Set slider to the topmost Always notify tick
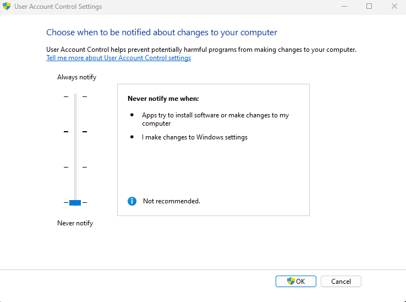406x302 pixels. tap(75, 96)
